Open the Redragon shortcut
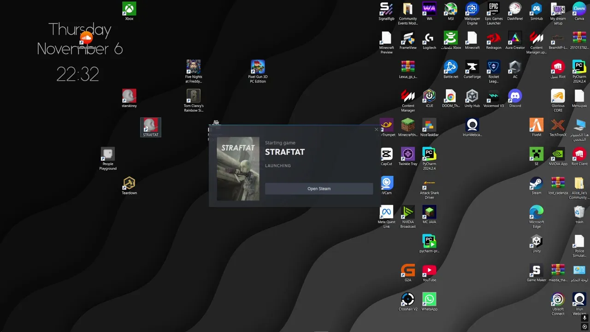This screenshot has height=332, width=590. (494, 40)
